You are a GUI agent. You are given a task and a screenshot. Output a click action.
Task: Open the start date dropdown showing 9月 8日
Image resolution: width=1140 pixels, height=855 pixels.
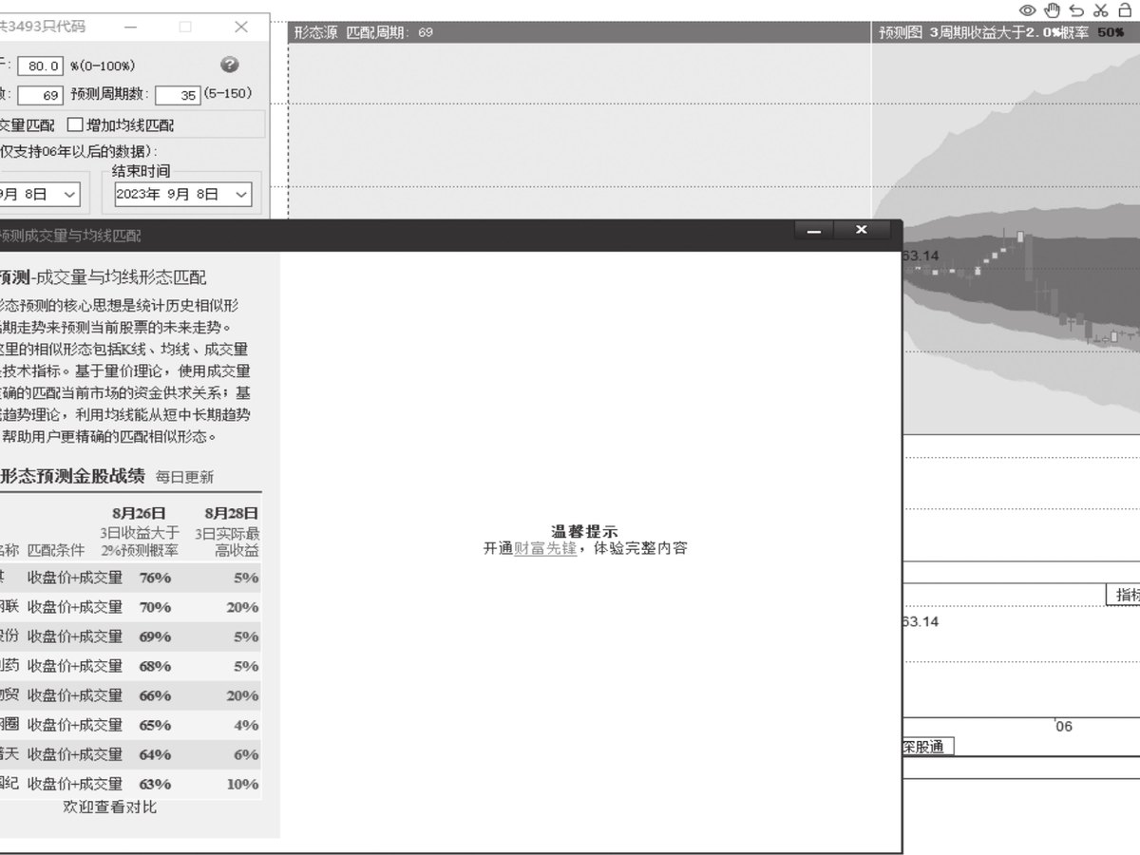click(x=38, y=194)
